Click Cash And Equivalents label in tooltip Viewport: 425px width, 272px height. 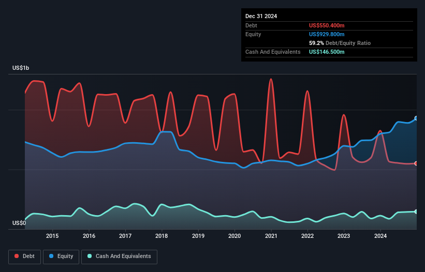click(x=273, y=52)
